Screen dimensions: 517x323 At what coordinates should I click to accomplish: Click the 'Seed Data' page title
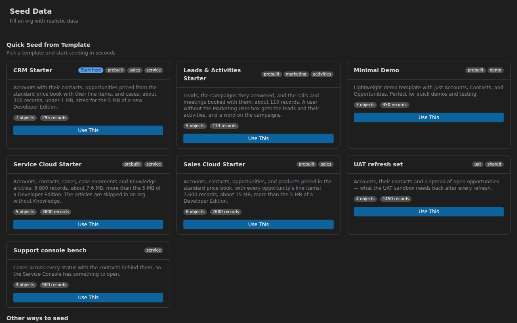[31, 11]
